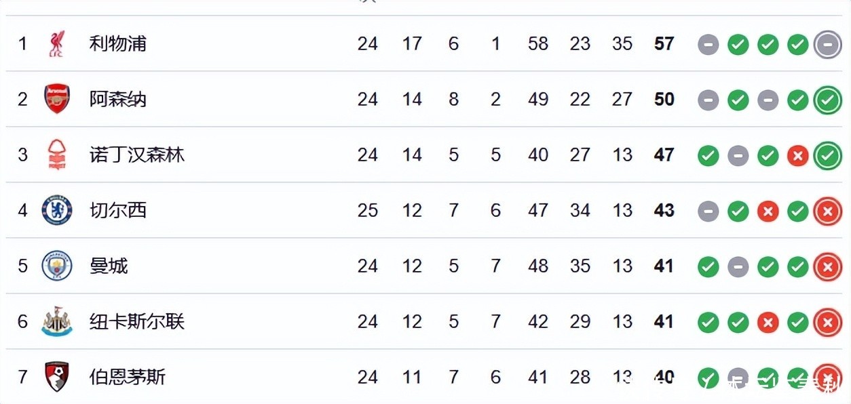851x404 pixels.
Task: Open the 诺丁汉森林 team link
Action: (x=137, y=155)
